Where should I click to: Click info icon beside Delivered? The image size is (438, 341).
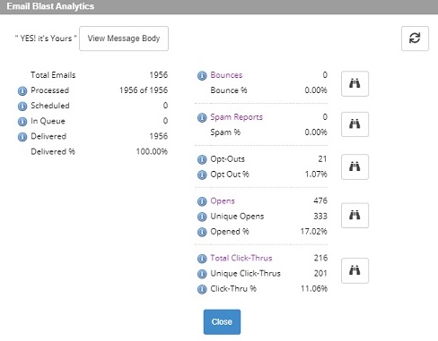point(22,137)
